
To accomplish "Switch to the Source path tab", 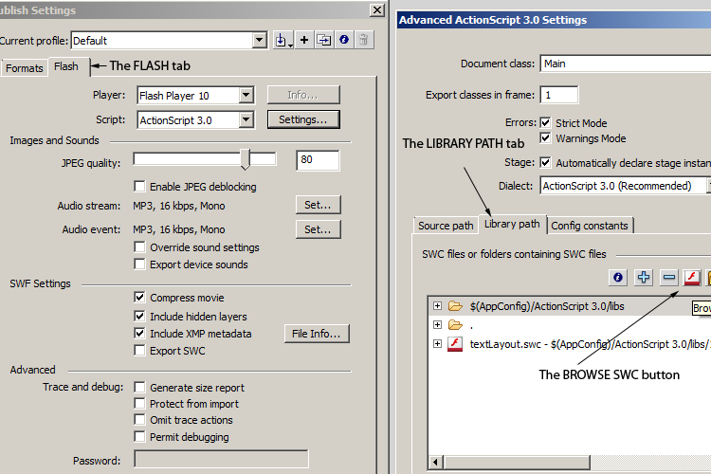I will (x=446, y=226).
